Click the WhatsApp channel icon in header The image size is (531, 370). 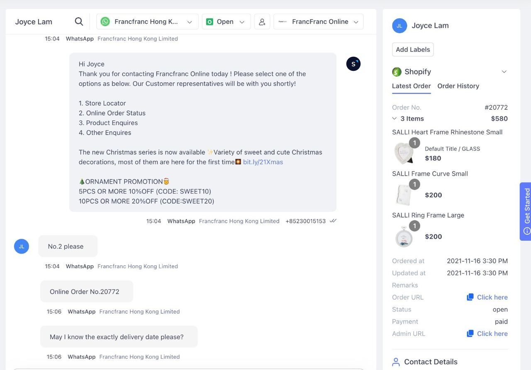coord(105,22)
